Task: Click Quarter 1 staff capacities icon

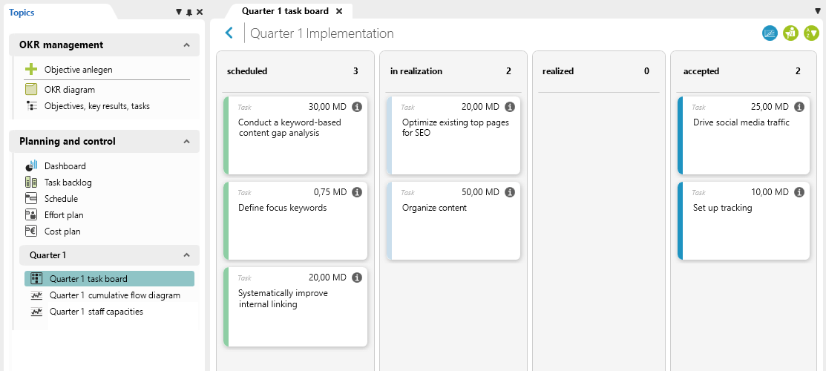Action: [x=36, y=312]
